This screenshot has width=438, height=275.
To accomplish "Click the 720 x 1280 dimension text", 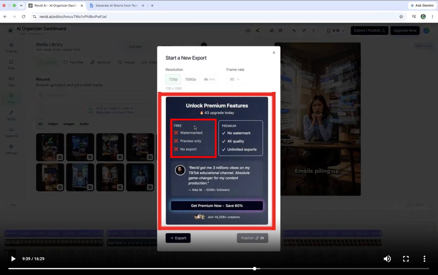I will 174,88.
